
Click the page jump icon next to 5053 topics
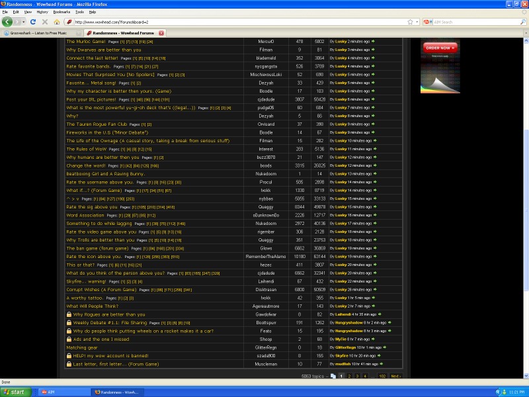pyautogui.click(x=333, y=376)
